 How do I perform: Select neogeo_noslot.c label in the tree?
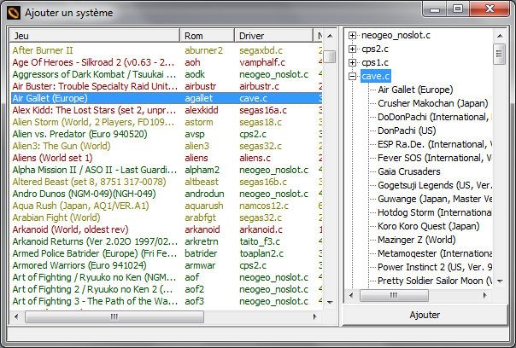(x=396, y=35)
